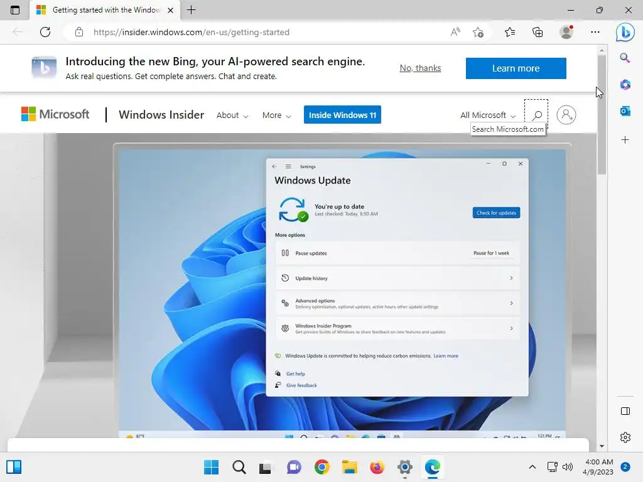
Task: Open the tab actions menu icon
Action: pos(15,10)
